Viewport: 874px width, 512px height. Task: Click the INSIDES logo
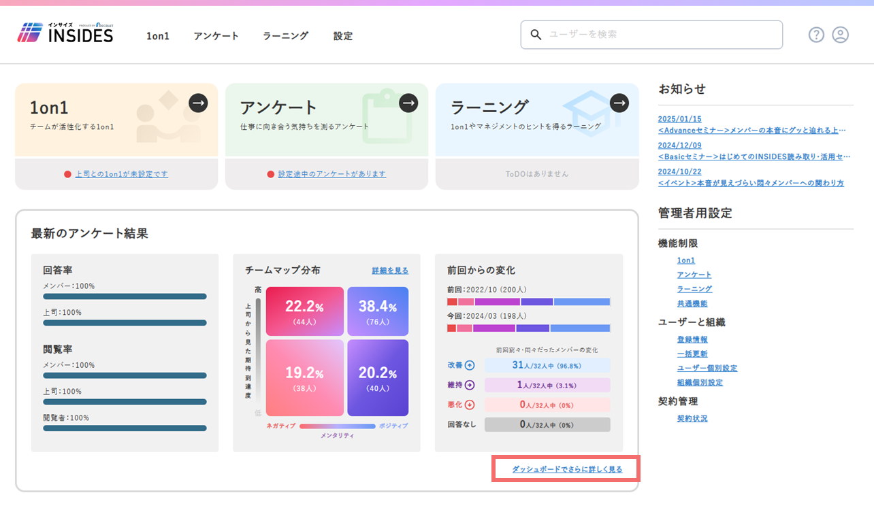point(65,33)
